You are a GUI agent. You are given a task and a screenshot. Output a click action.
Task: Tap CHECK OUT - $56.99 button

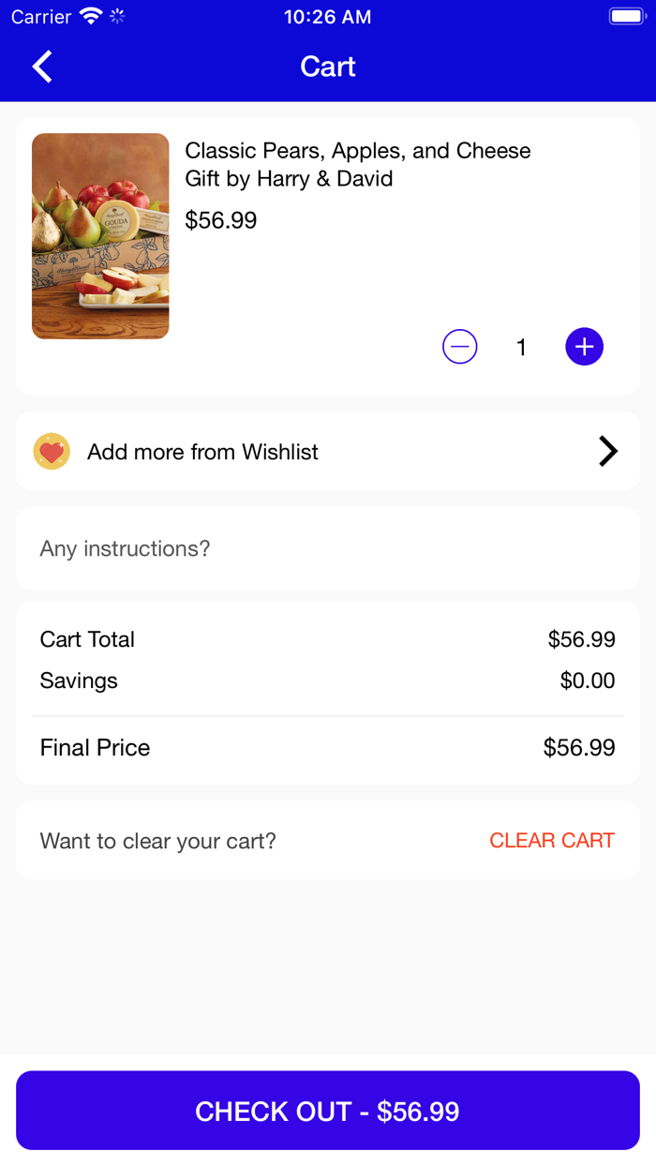click(327, 1111)
